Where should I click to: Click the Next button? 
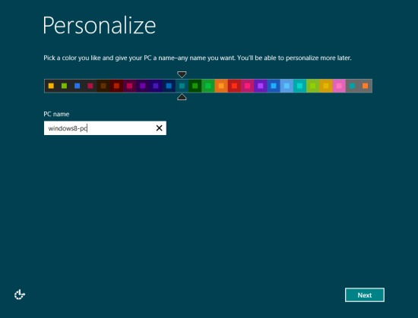tap(364, 294)
